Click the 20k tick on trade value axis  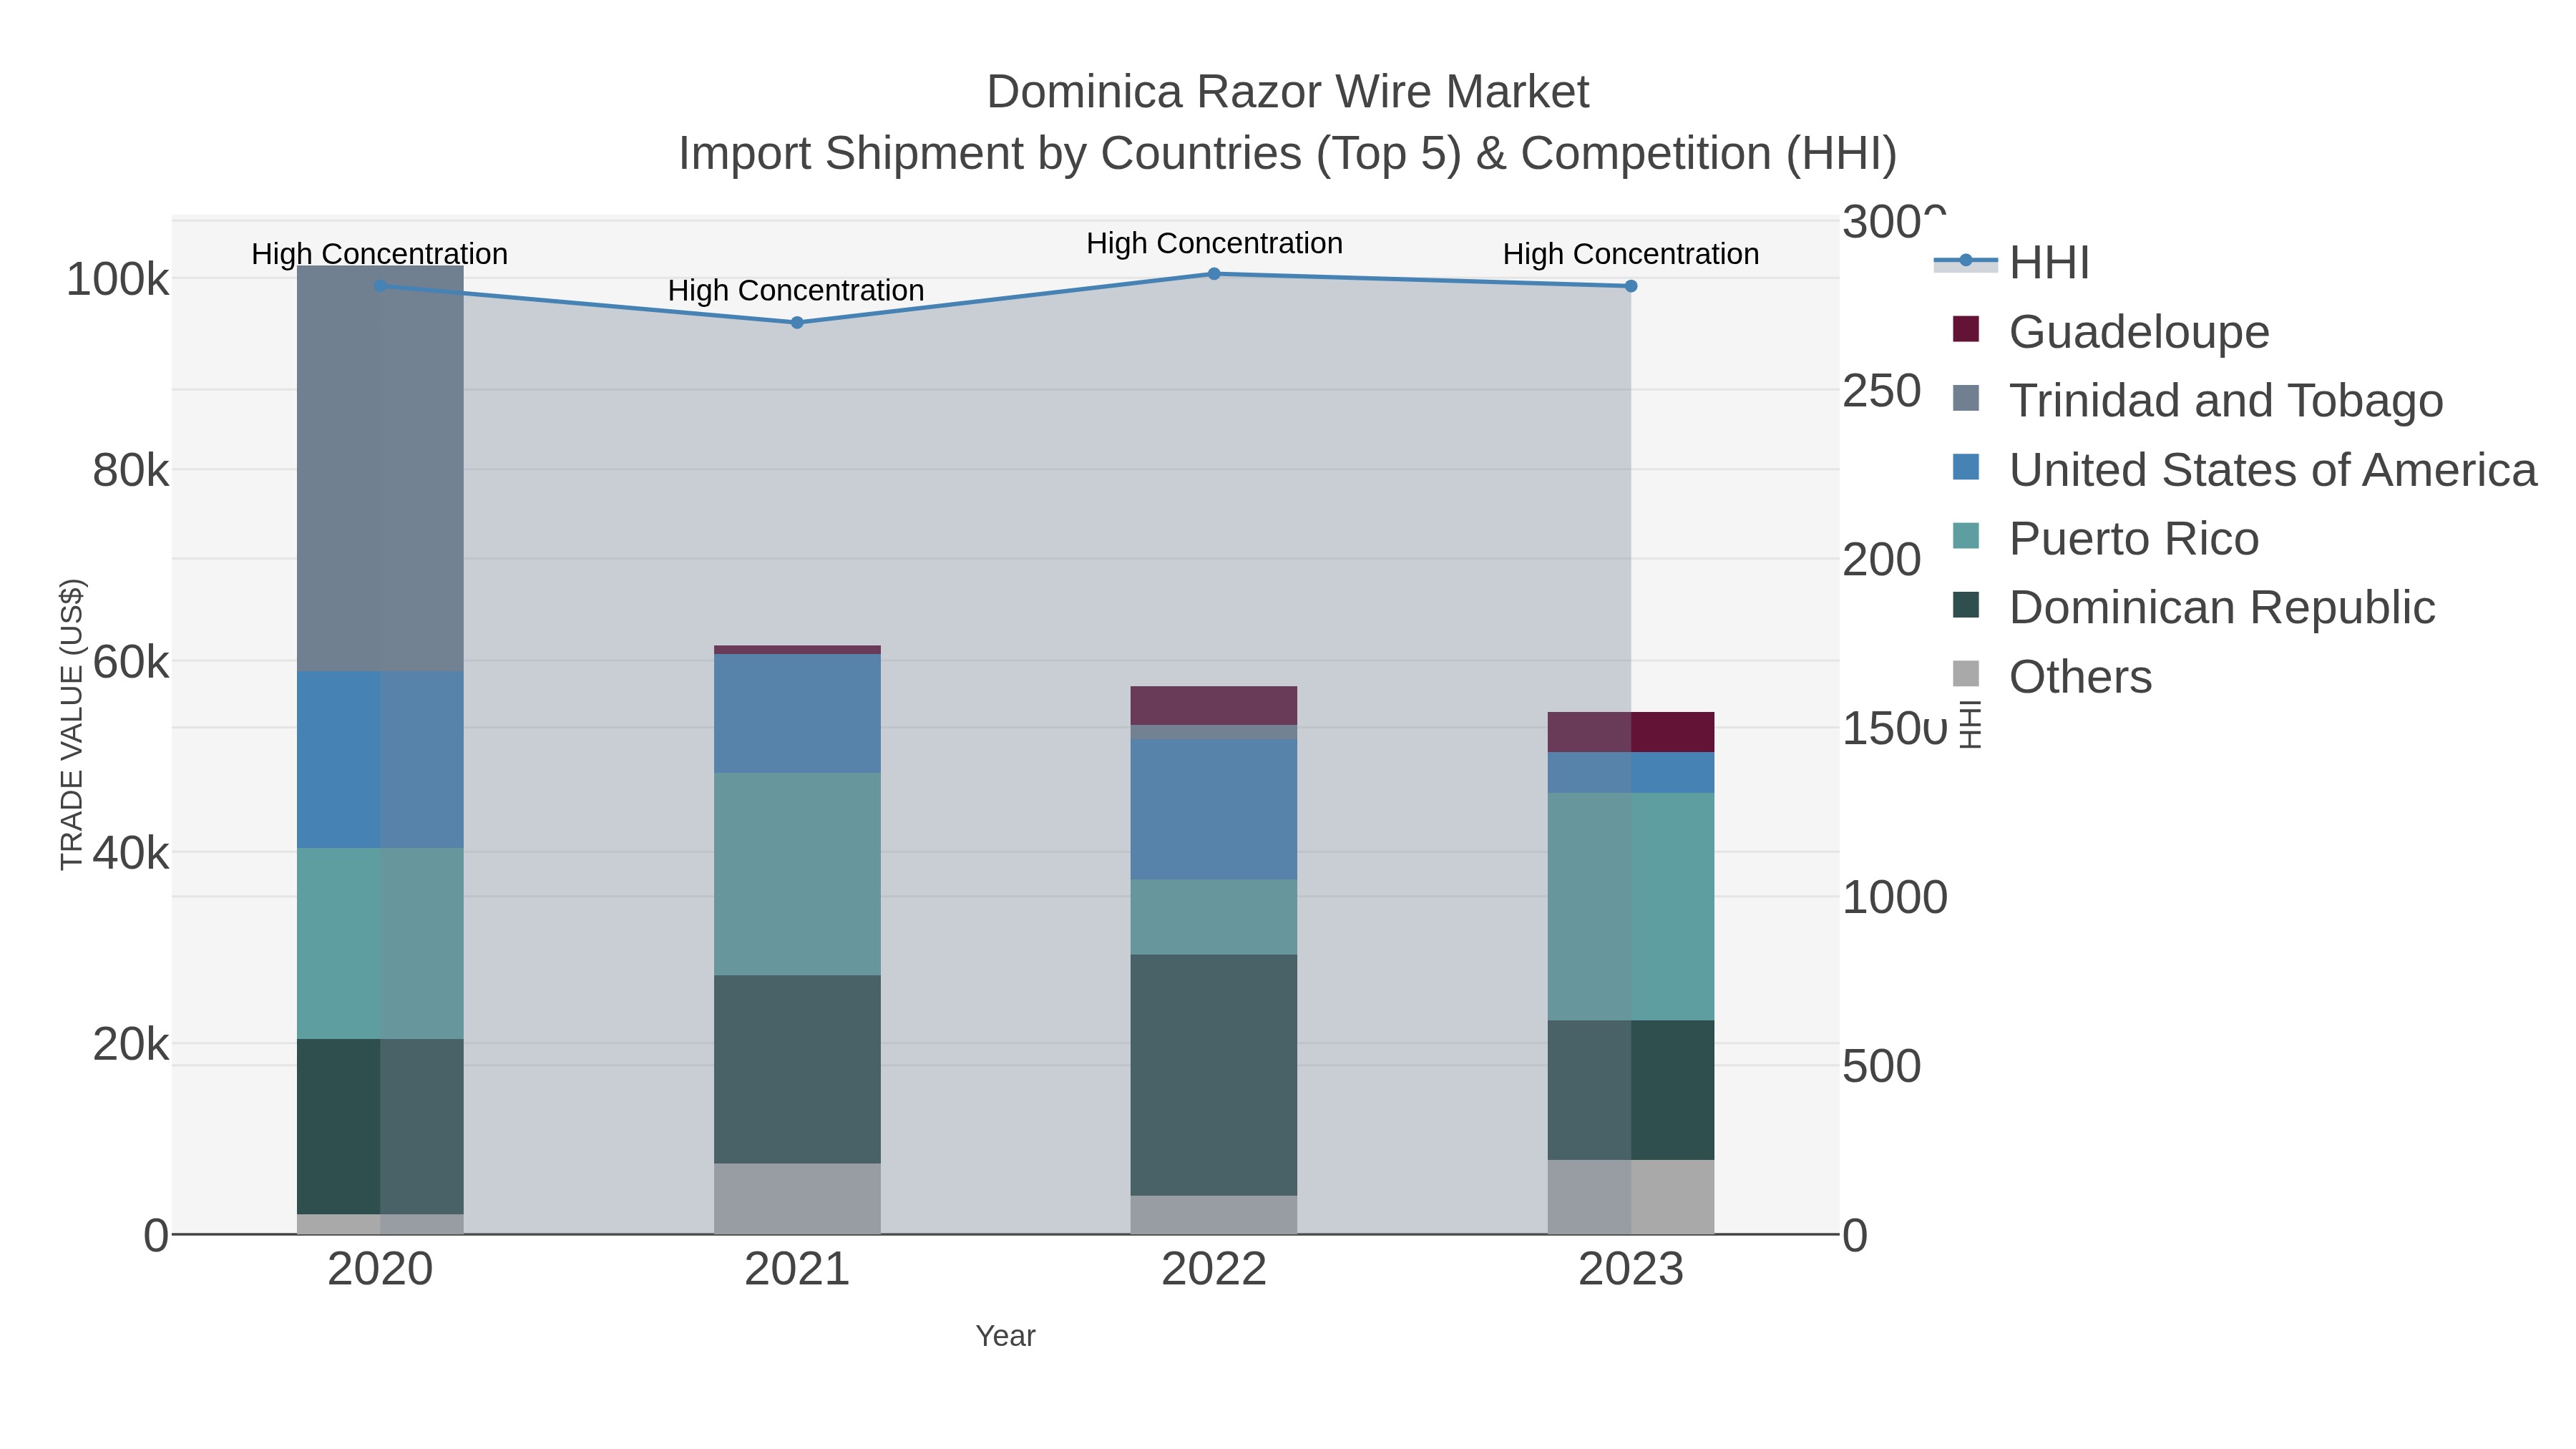tap(130, 1045)
